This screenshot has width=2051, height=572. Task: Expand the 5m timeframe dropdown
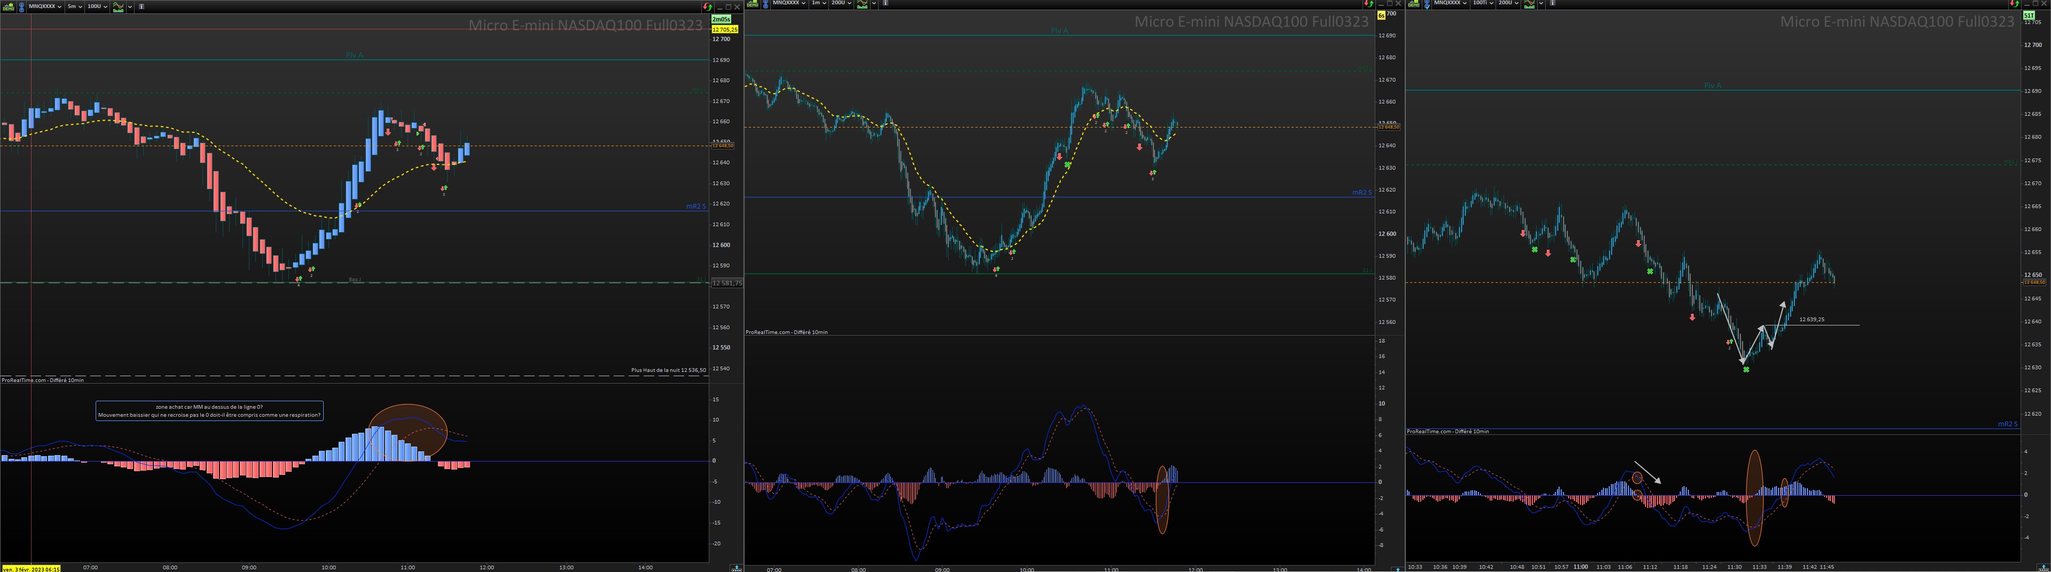coord(74,6)
